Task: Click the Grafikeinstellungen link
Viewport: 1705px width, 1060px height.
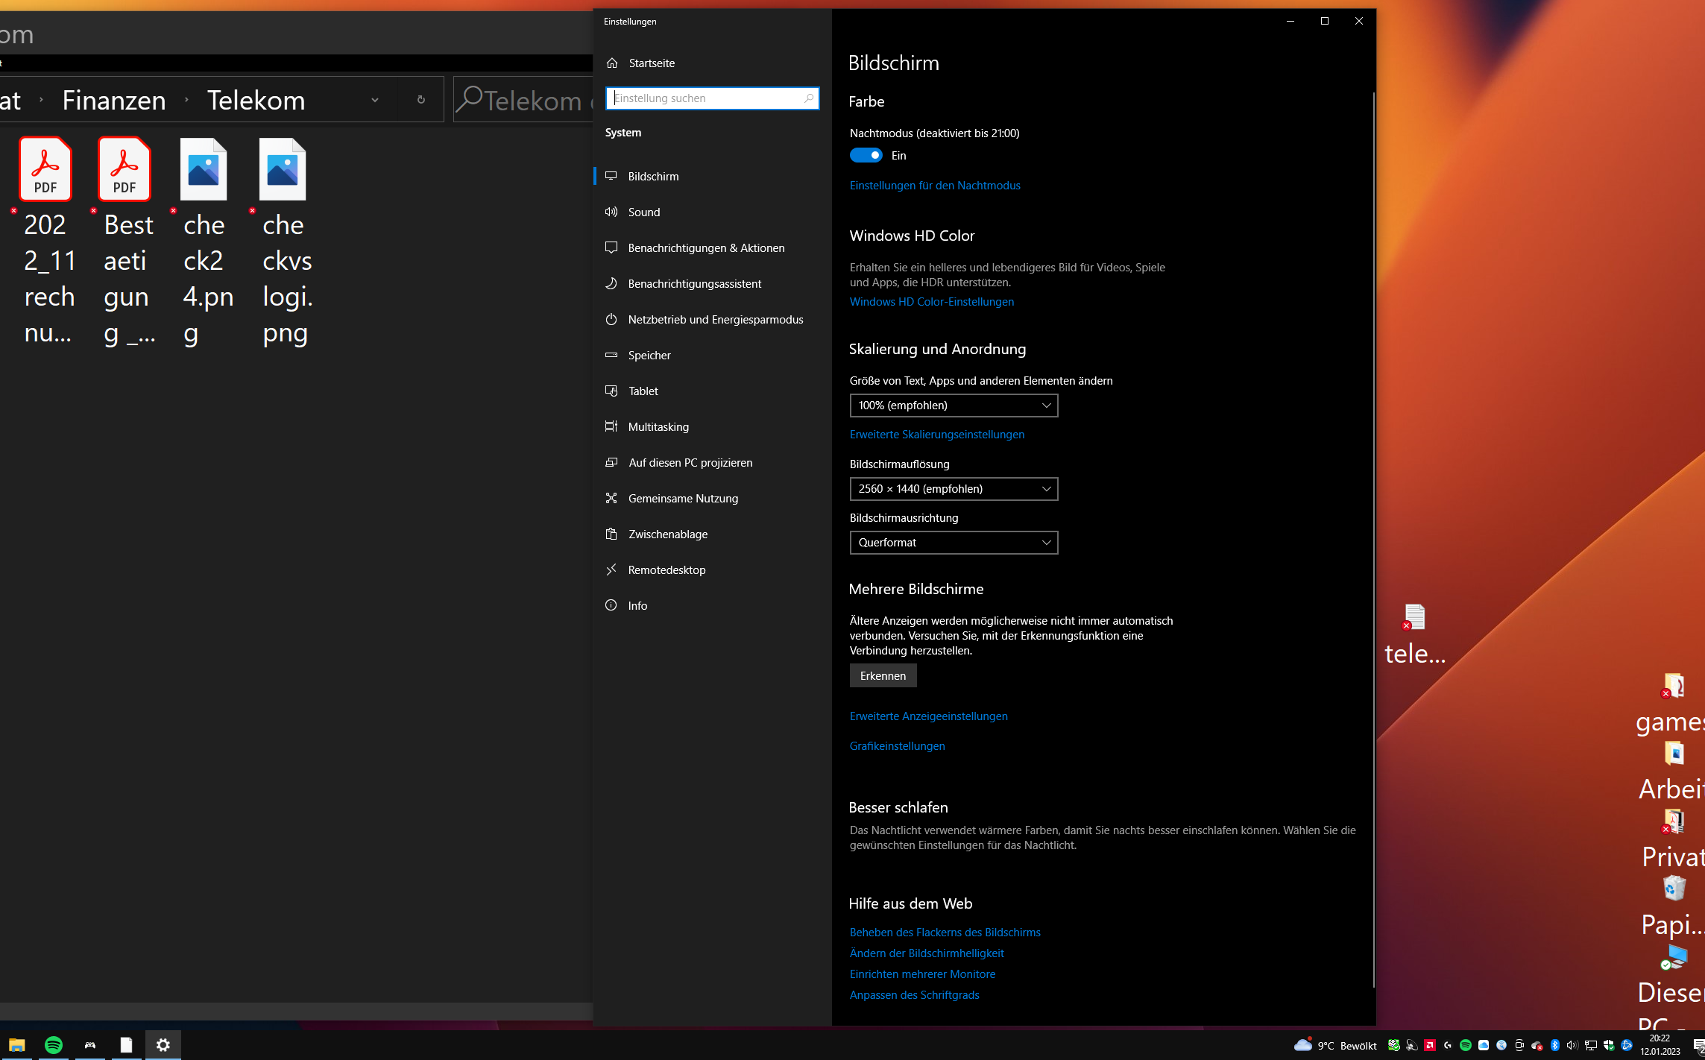Action: coord(897,746)
